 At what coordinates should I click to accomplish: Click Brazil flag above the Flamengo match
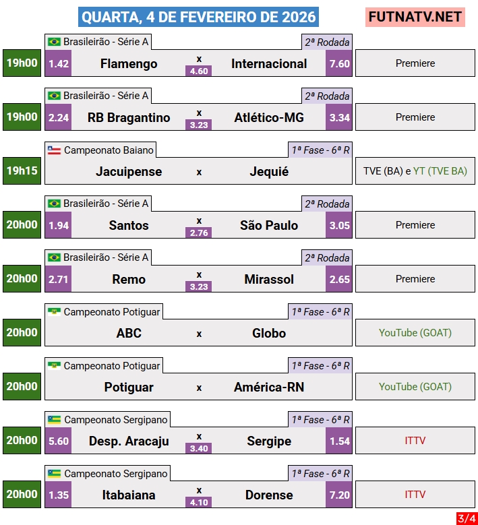pyautogui.click(x=54, y=42)
